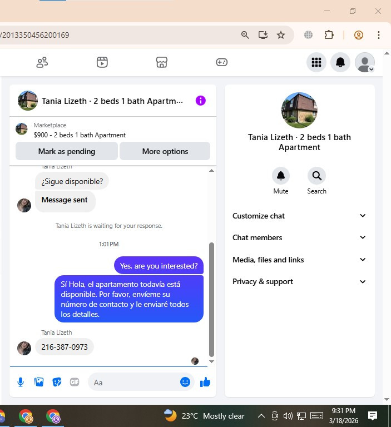Open the account profile menu avatar

coord(364,62)
